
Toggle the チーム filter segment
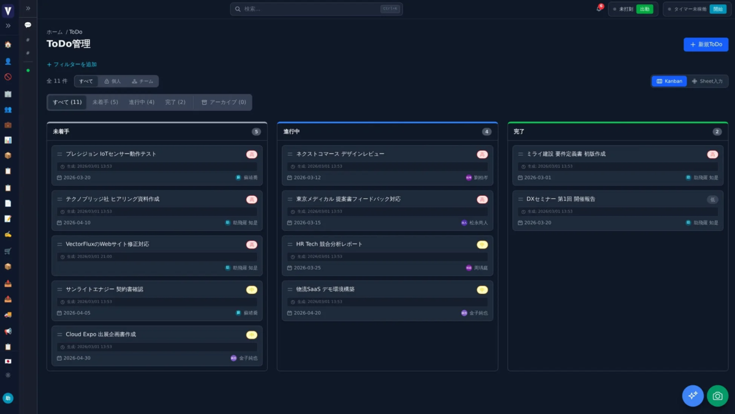[x=143, y=81]
